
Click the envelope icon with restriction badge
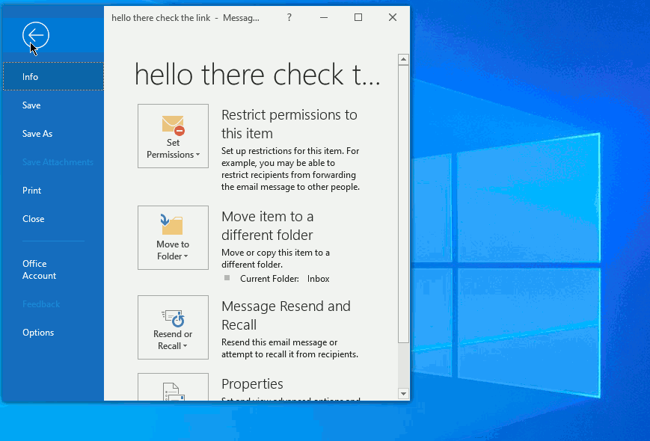click(173, 126)
